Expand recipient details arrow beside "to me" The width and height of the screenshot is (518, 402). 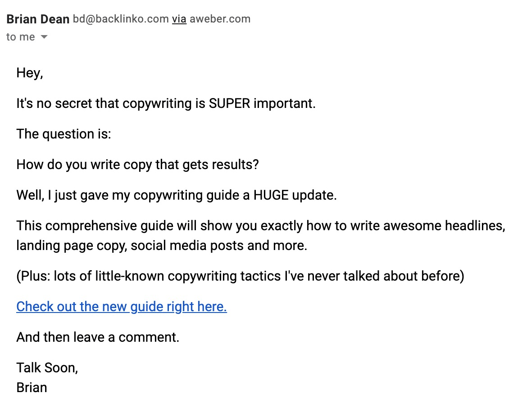click(44, 37)
